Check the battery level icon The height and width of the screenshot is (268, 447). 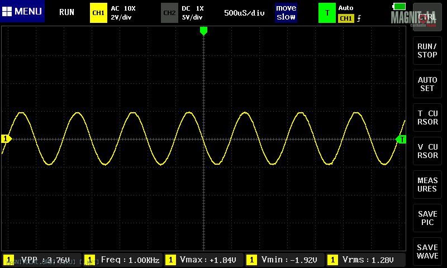[x=399, y=6]
